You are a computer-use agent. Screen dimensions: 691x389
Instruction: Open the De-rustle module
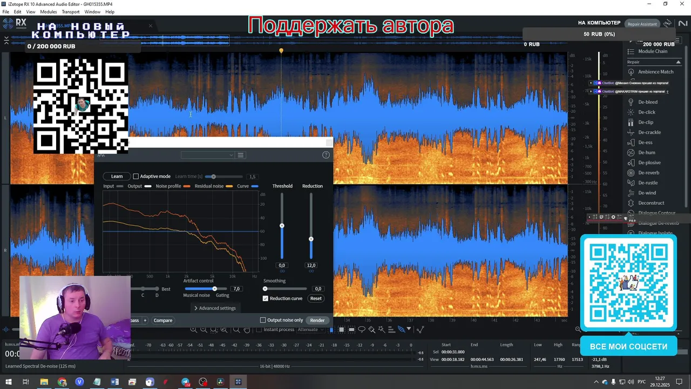point(647,183)
